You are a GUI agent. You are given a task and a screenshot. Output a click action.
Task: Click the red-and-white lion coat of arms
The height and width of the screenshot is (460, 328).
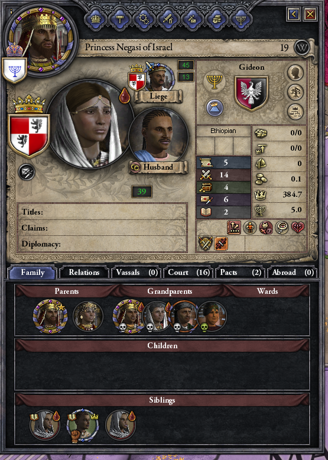point(29,135)
